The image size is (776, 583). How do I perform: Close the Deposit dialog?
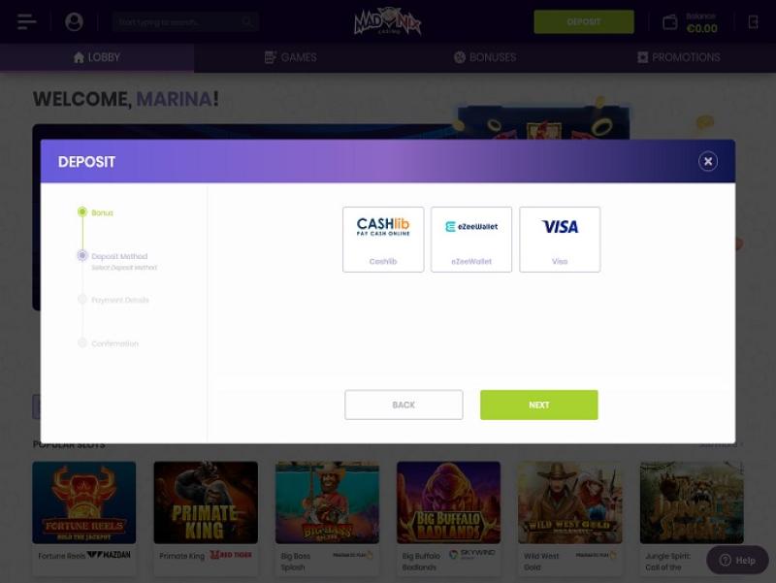pyautogui.click(x=708, y=161)
